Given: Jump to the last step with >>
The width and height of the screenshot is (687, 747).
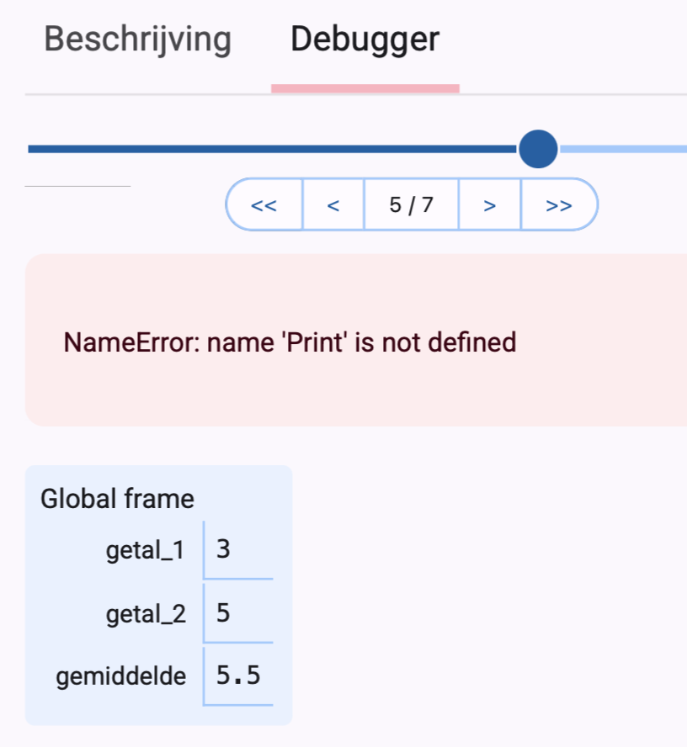Looking at the screenshot, I should [559, 204].
